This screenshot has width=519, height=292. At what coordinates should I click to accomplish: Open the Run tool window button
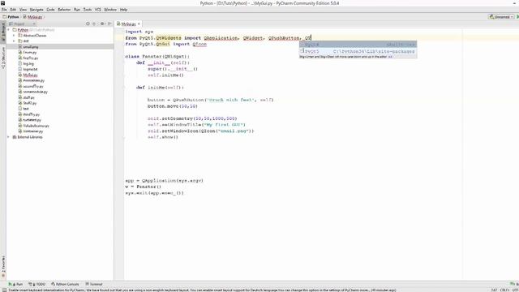pos(15,284)
